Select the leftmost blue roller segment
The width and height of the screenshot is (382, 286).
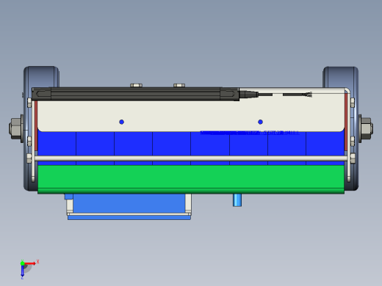[57, 144]
